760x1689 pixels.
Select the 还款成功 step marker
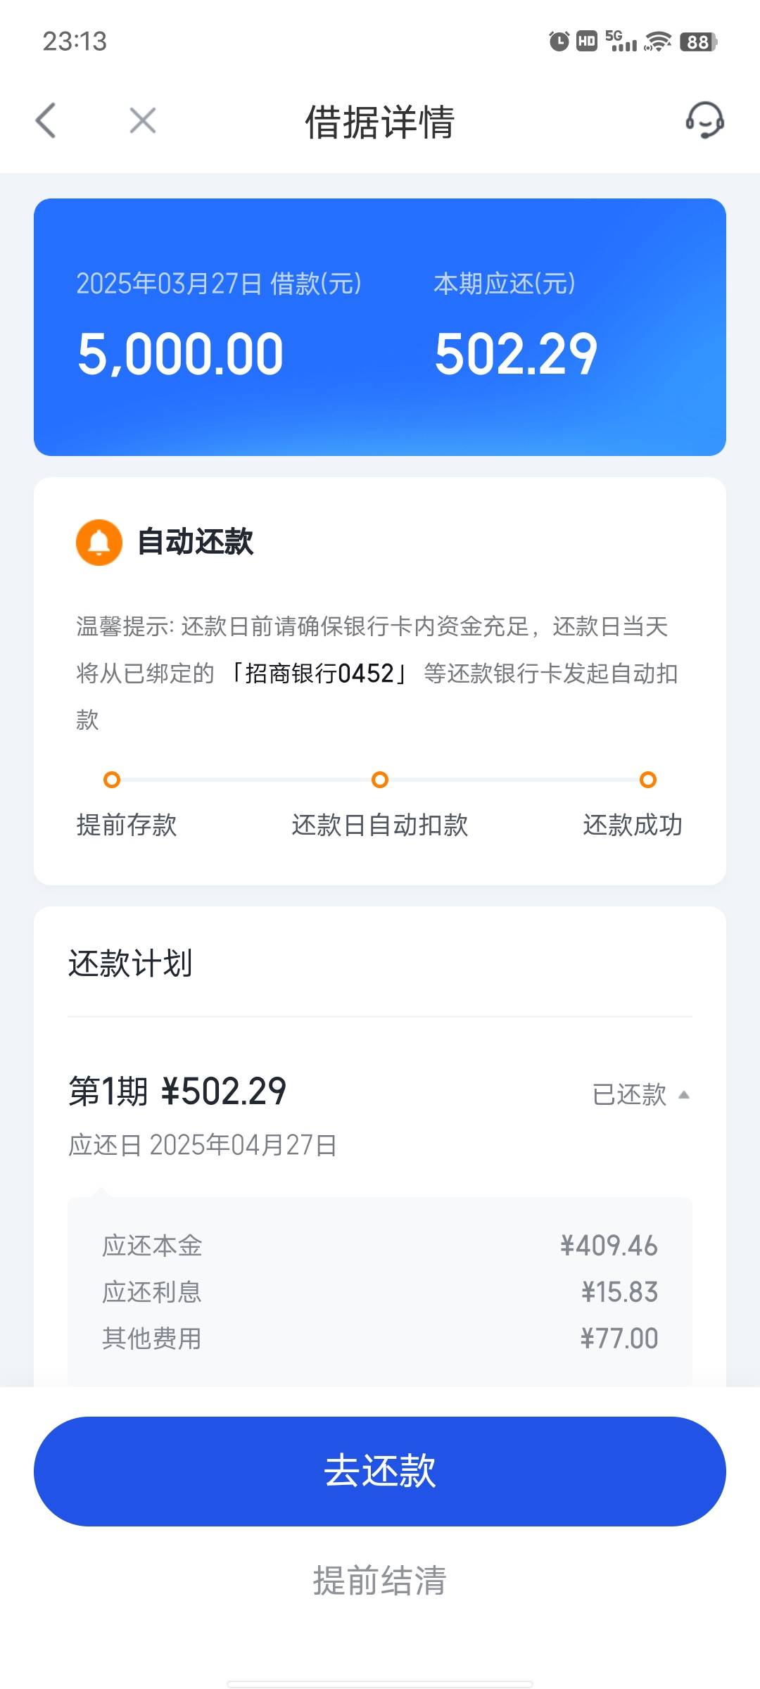point(648,780)
